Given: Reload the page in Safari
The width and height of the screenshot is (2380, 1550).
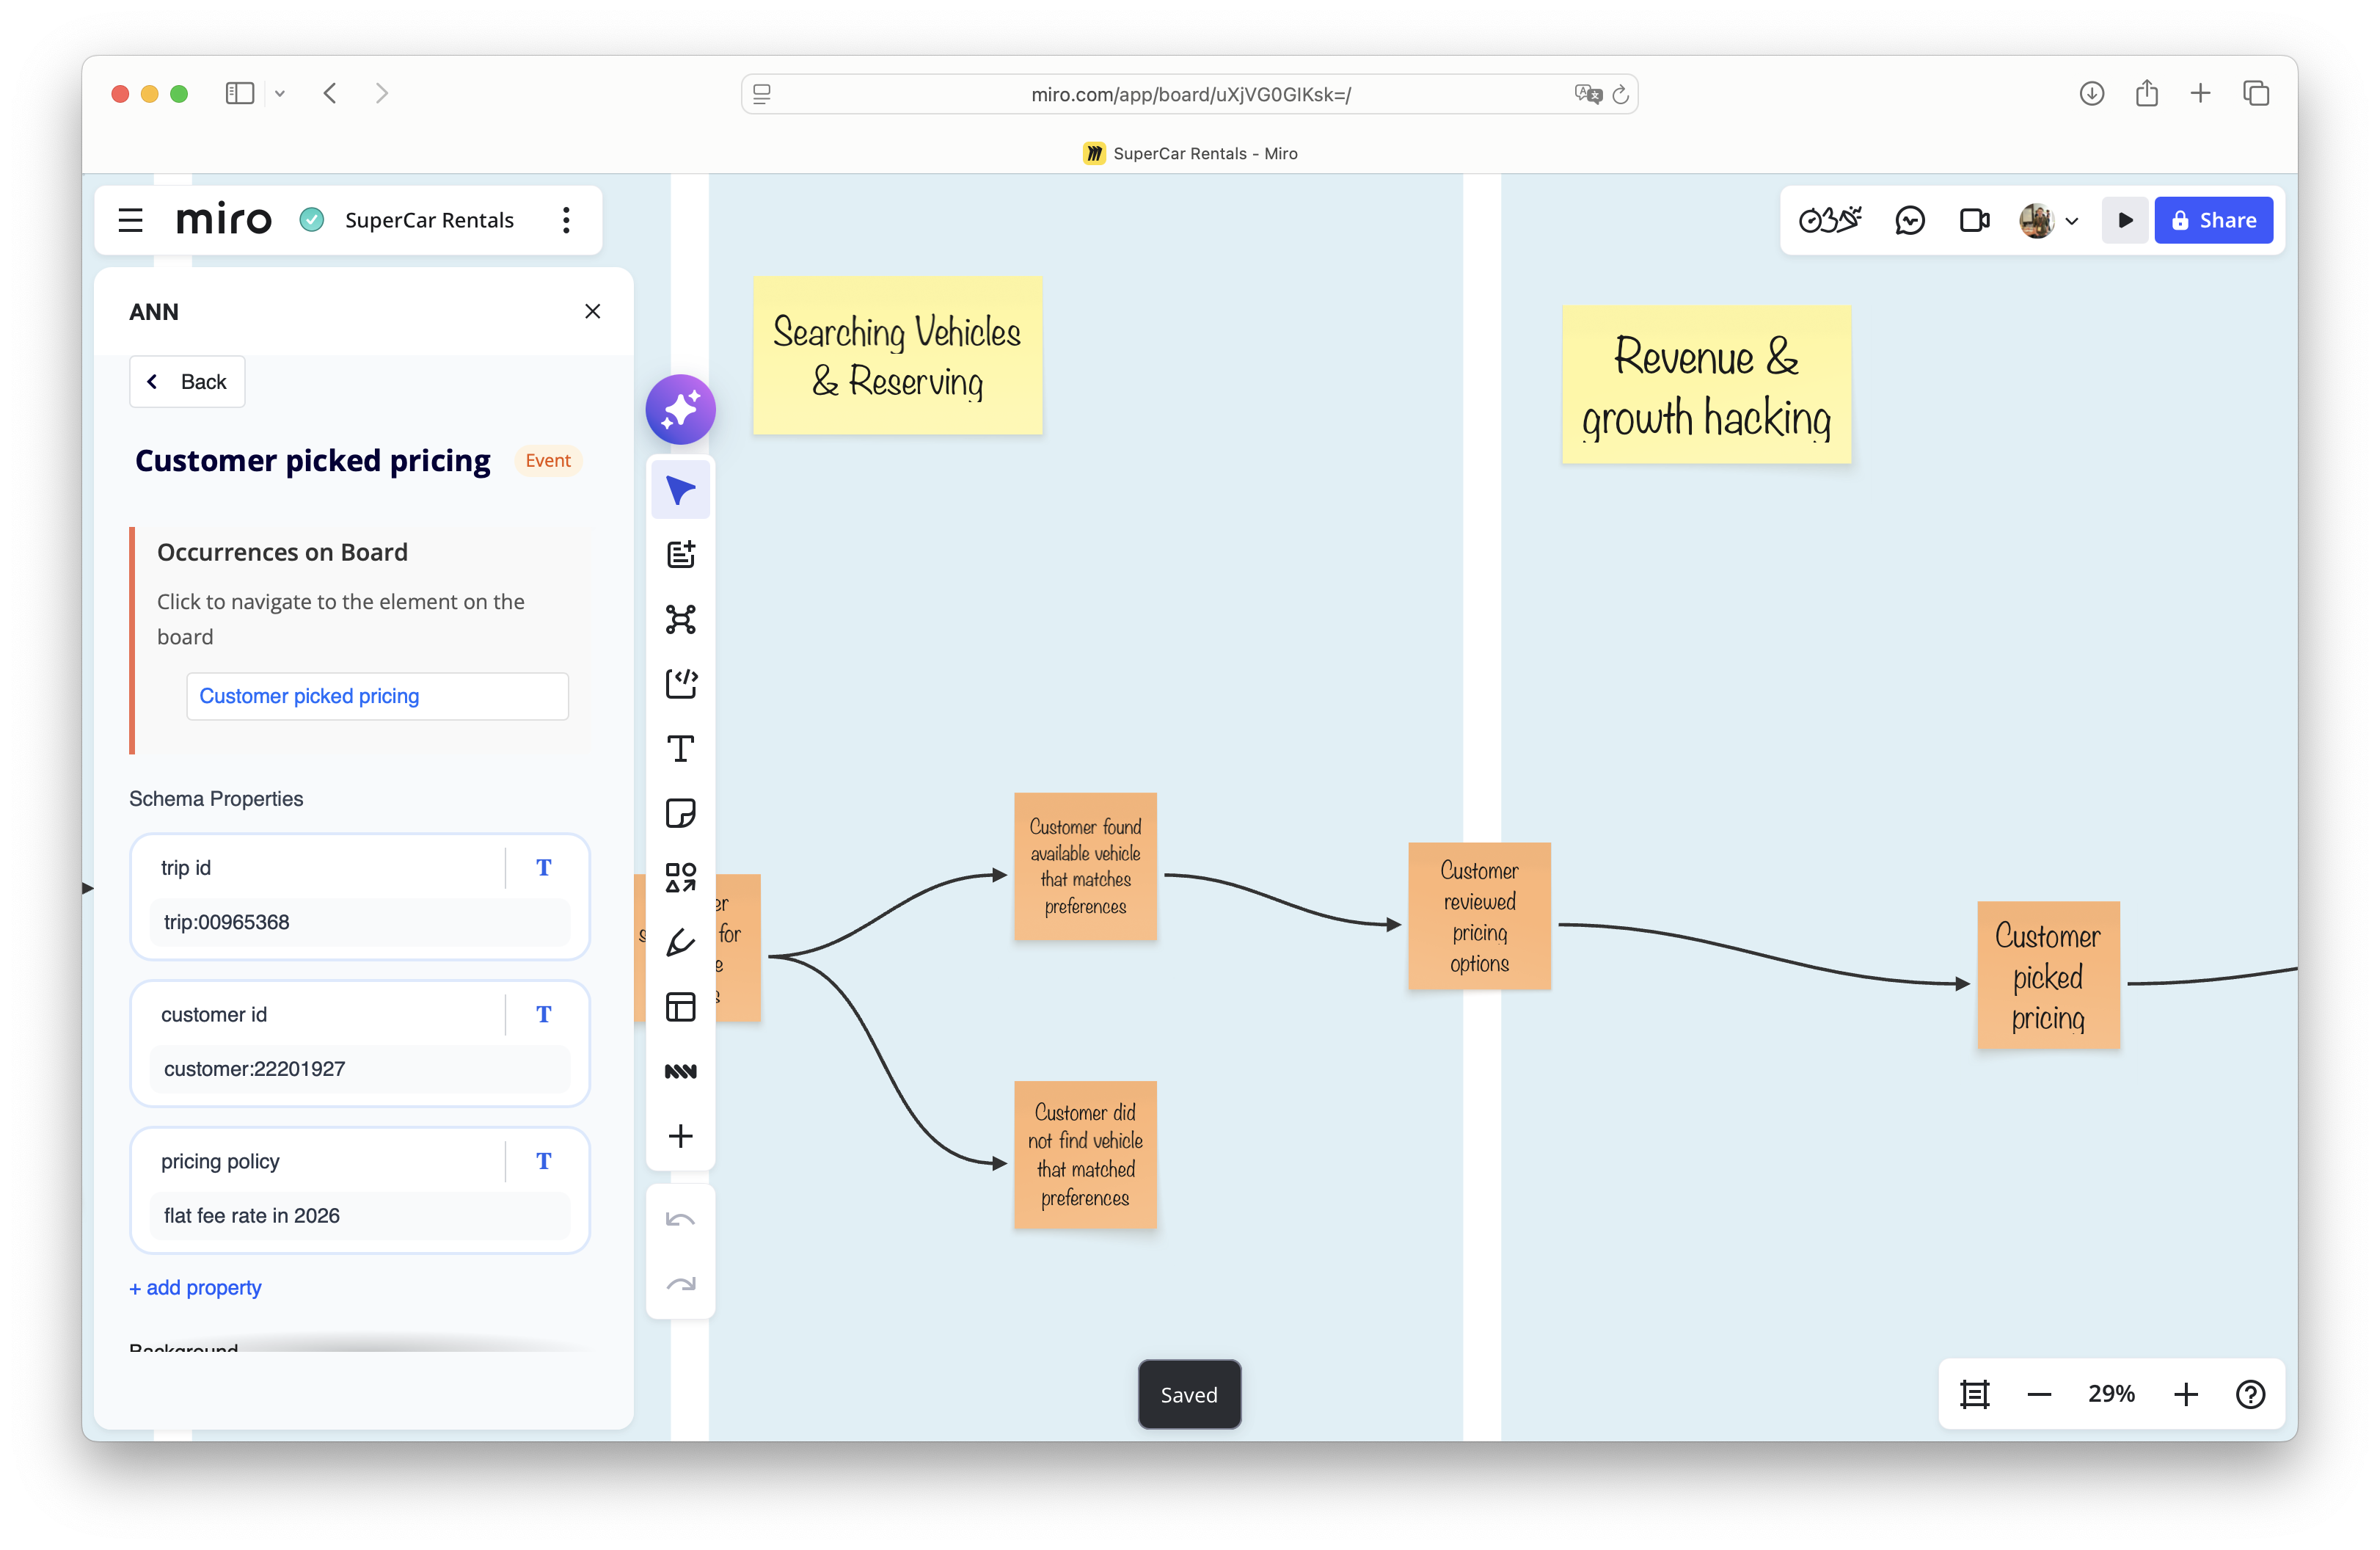Looking at the screenshot, I should click(x=1621, y=94).
